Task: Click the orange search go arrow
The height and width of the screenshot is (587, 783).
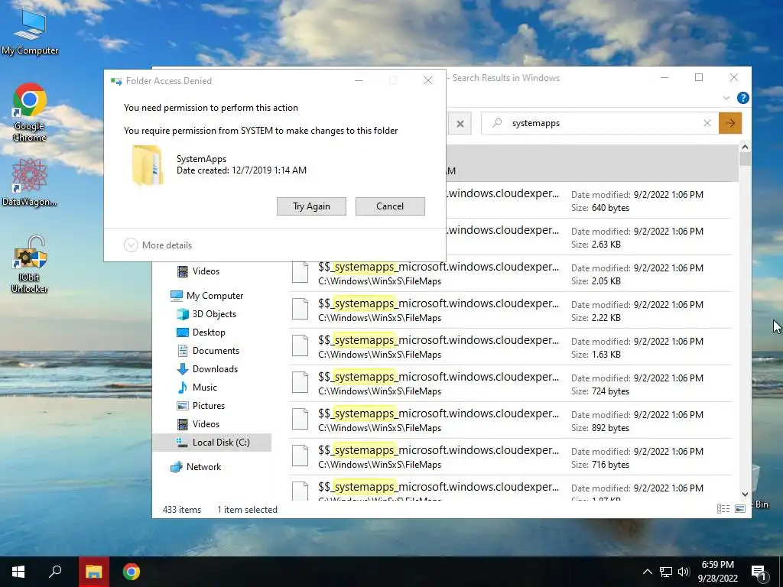Action: [x=730, y=123]
